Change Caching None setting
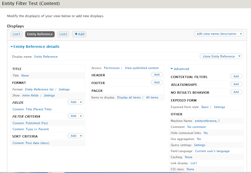 click(188, 157)
